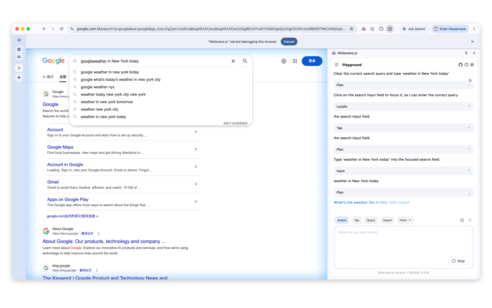The height and width of the screenshot is (308, 492).
Task: Click inside the Google search input
Action: pos(154,61)
